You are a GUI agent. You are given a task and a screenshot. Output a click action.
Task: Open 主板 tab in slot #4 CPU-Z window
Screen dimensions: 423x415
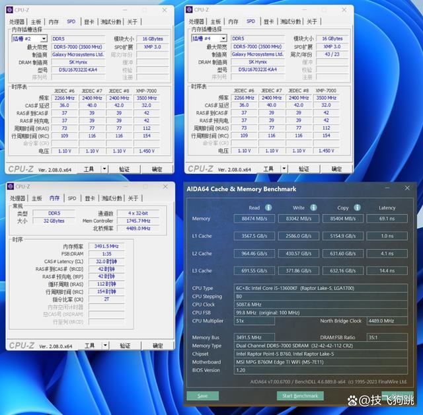[215, 22]
